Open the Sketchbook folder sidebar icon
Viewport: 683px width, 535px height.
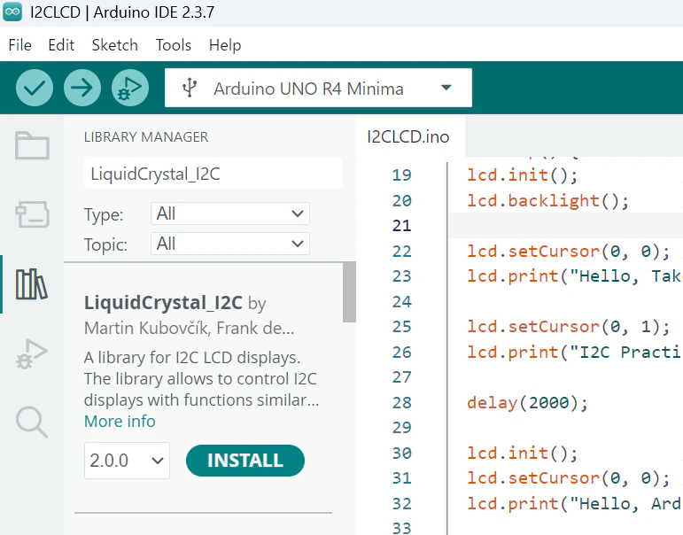coord(32,145)
